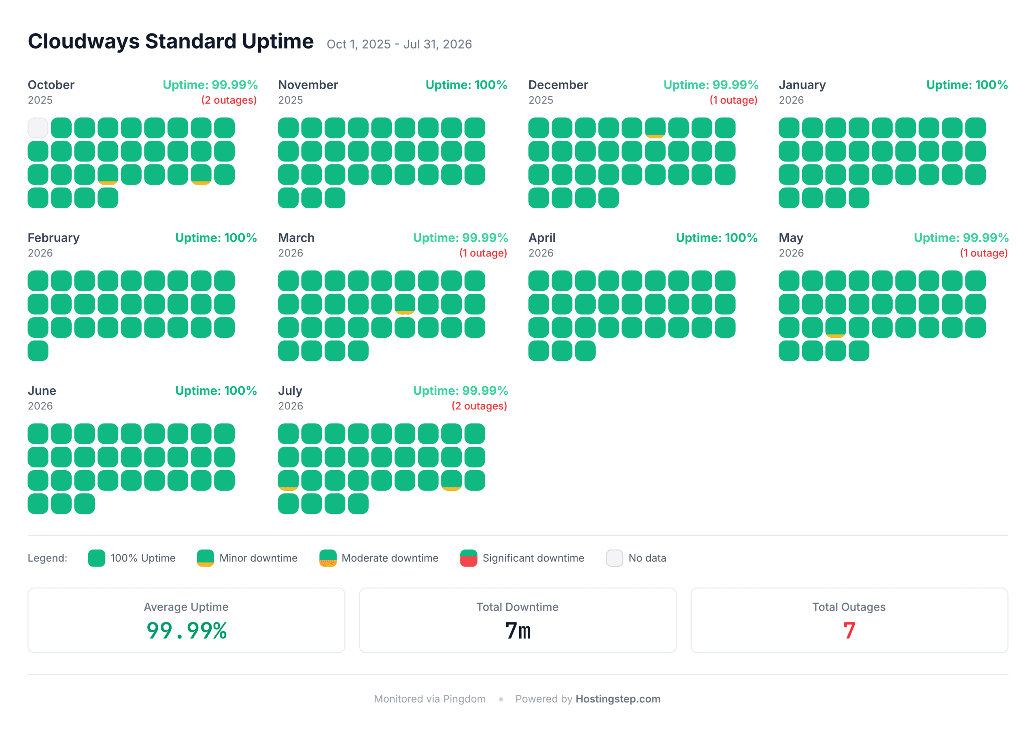Select the last day square of November
Image resolution: width=1036 pixels, height=737 pixels.
(335, 198)
